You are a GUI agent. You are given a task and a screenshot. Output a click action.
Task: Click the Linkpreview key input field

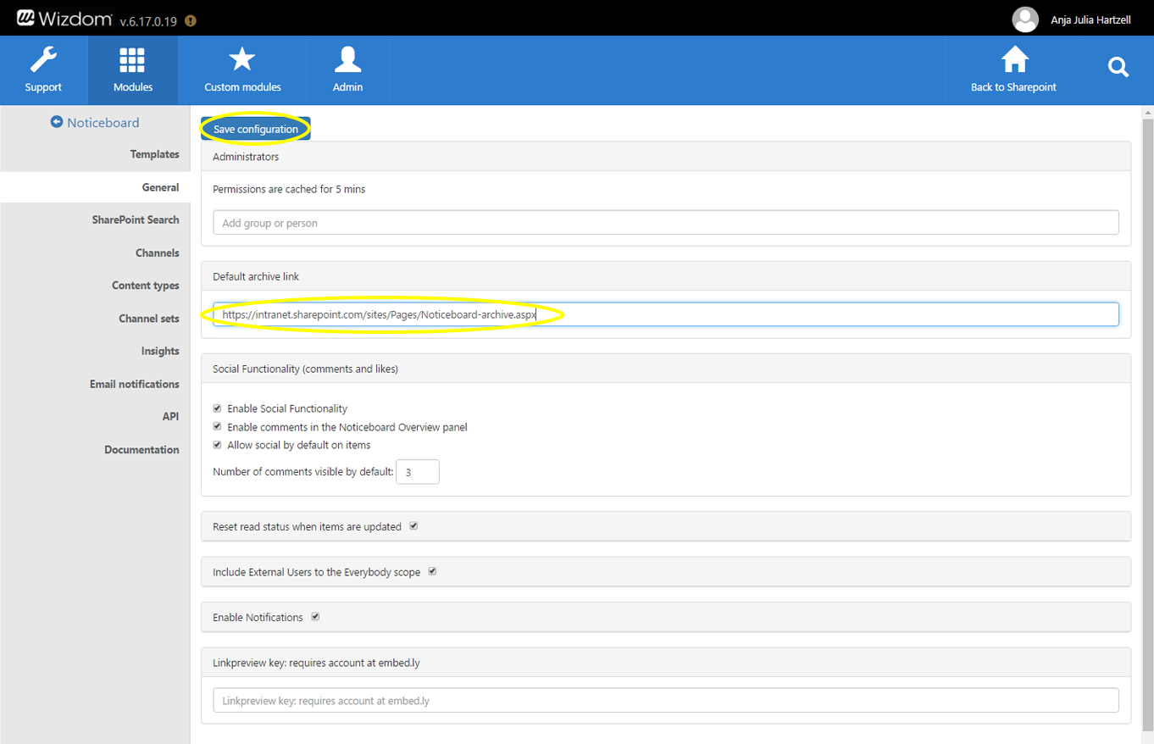coord(665,701)
